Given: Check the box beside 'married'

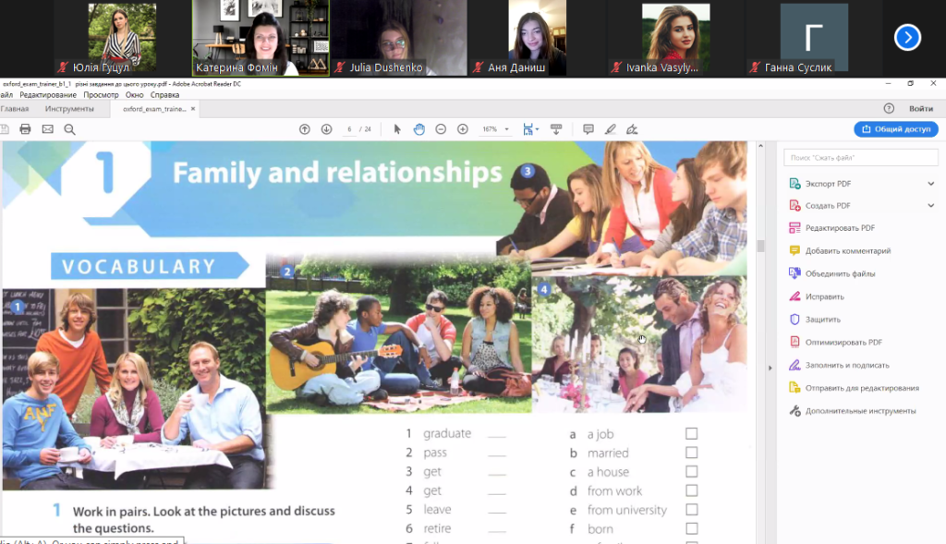Looking at the screenshot, I should [x=691, y=453].
